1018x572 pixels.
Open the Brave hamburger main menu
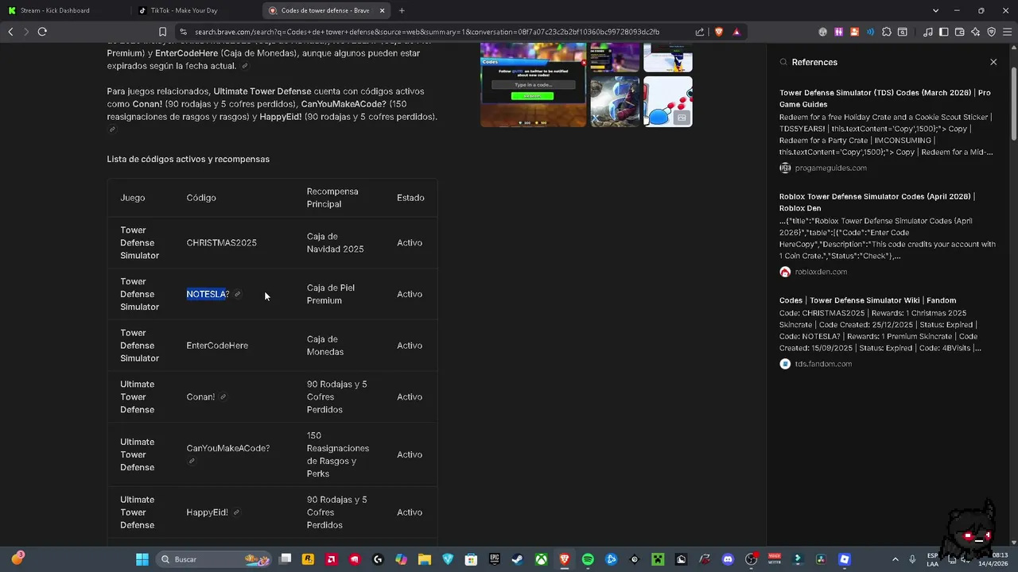[1008, 32]
